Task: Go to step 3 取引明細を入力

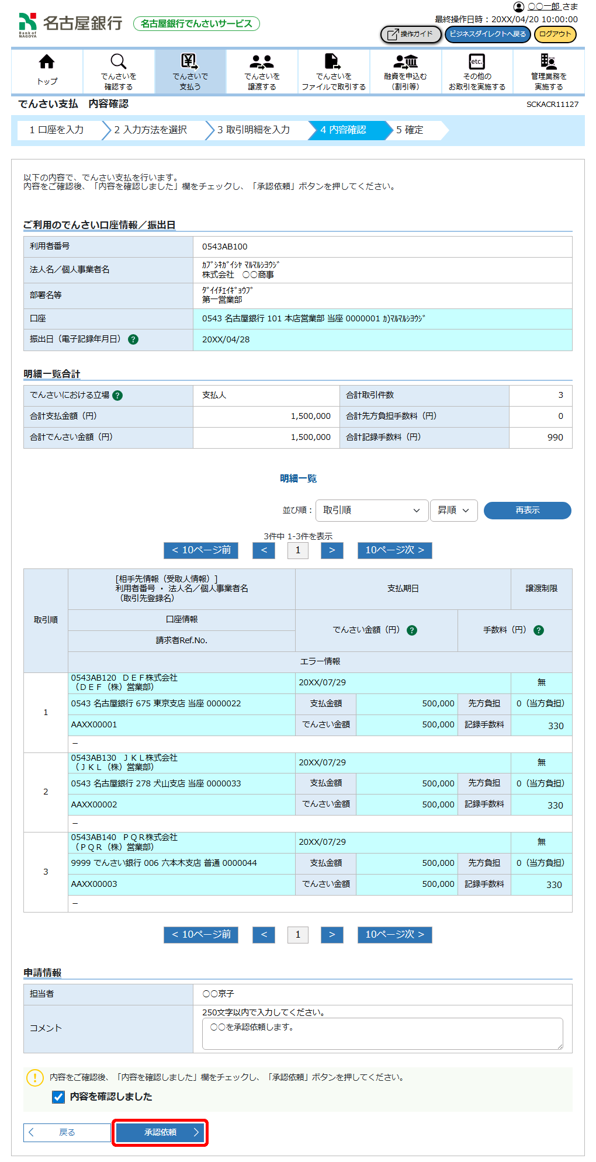Action: tap(254, 130)
